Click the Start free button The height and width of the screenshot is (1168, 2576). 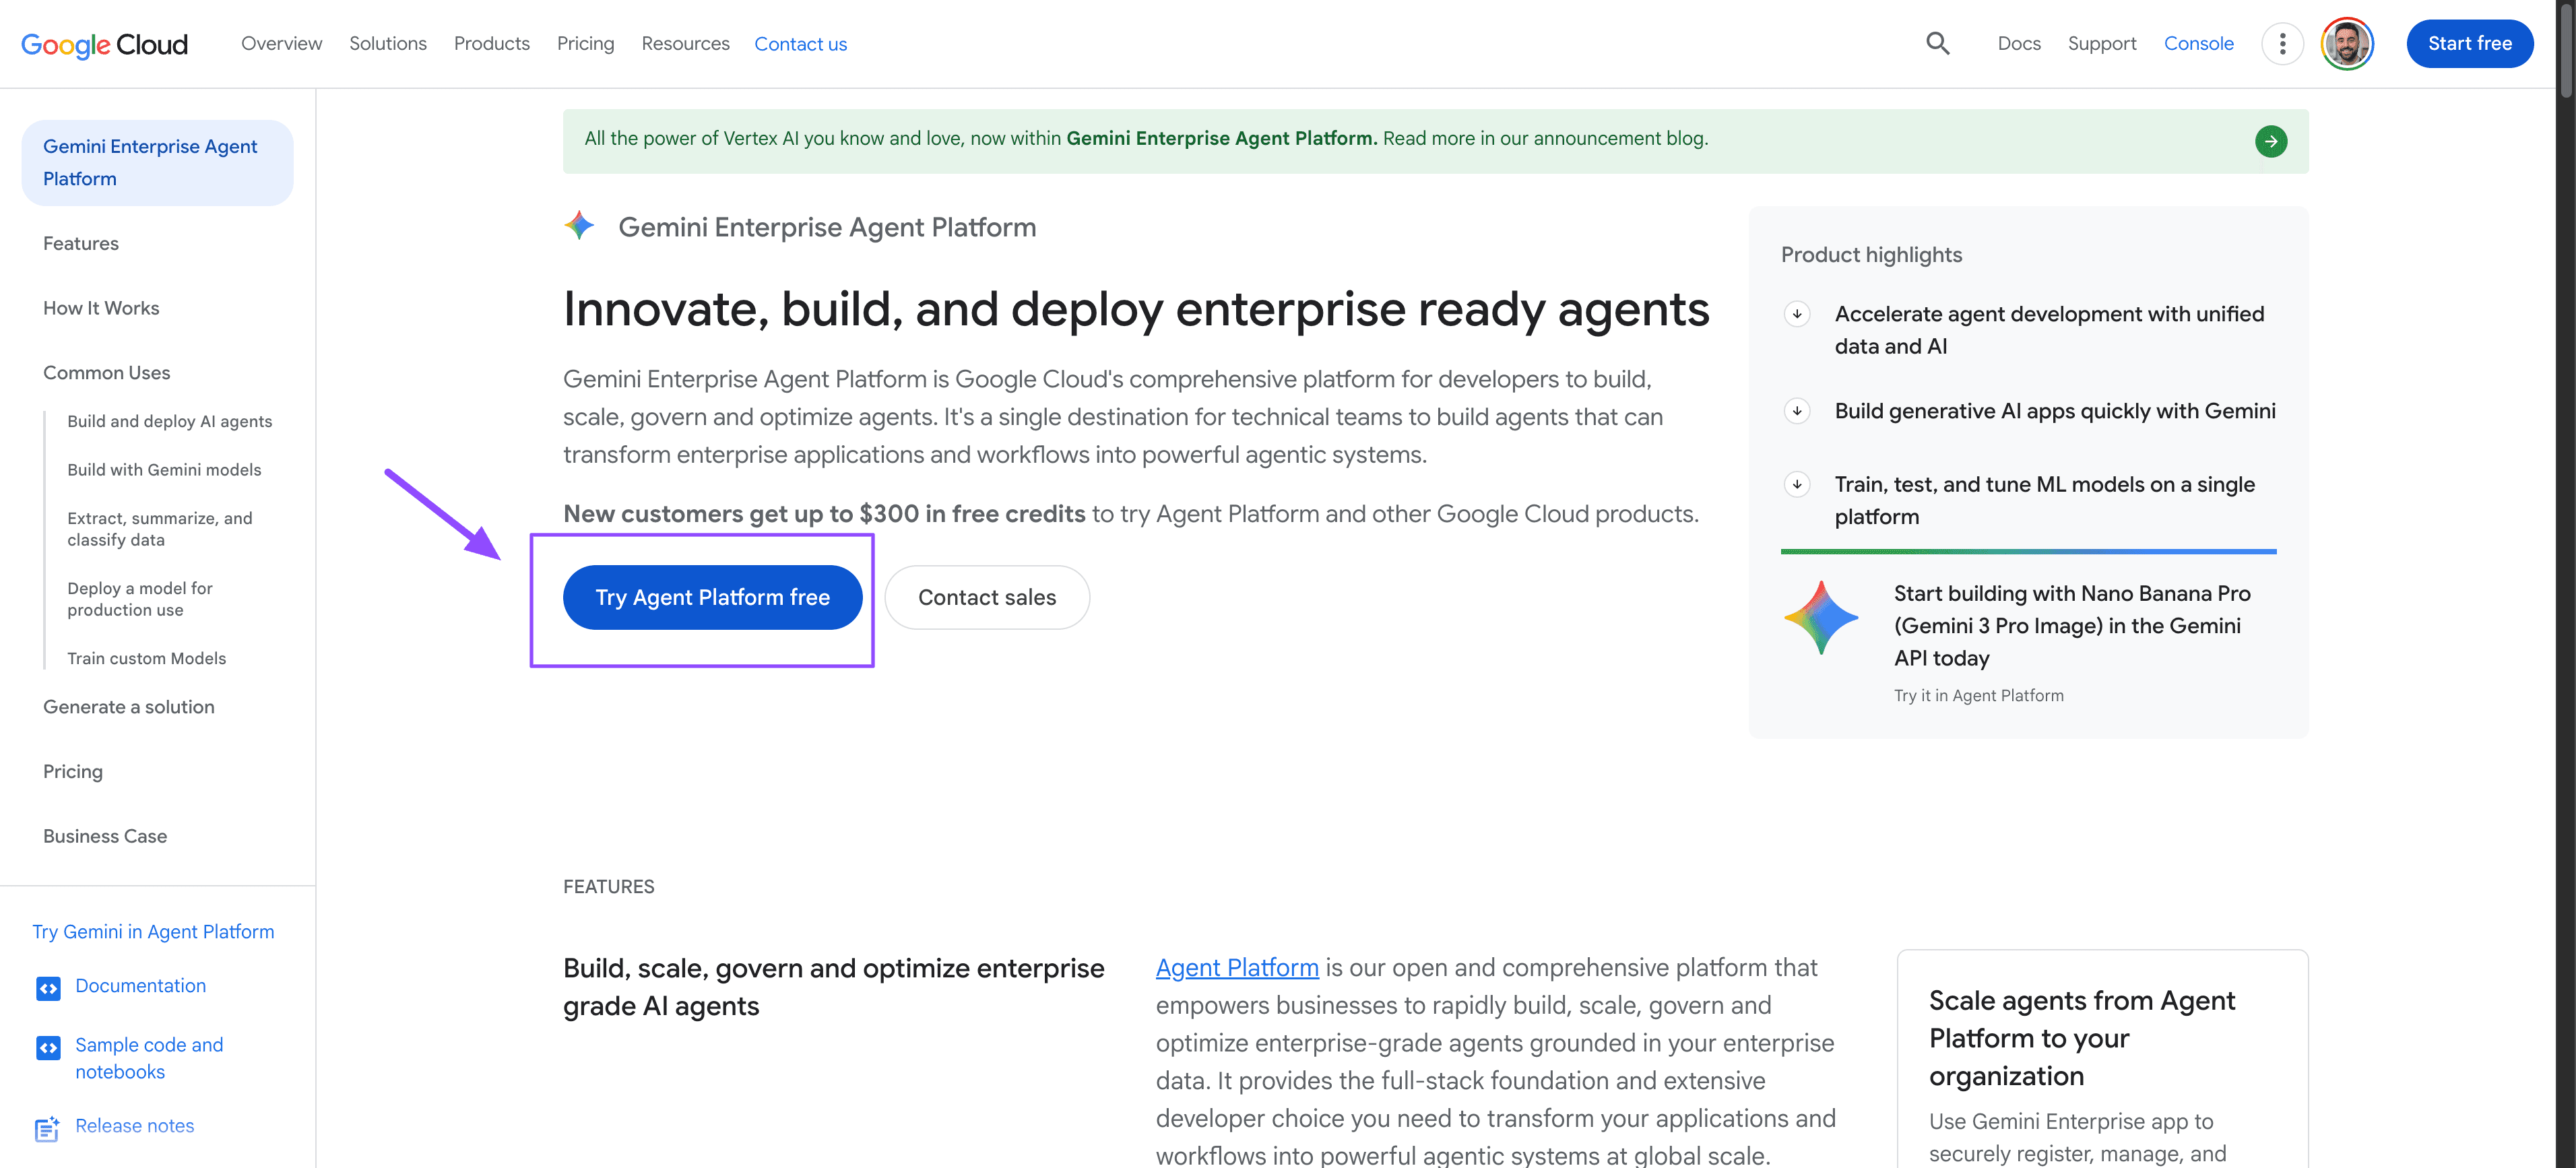pos(2469,44)
